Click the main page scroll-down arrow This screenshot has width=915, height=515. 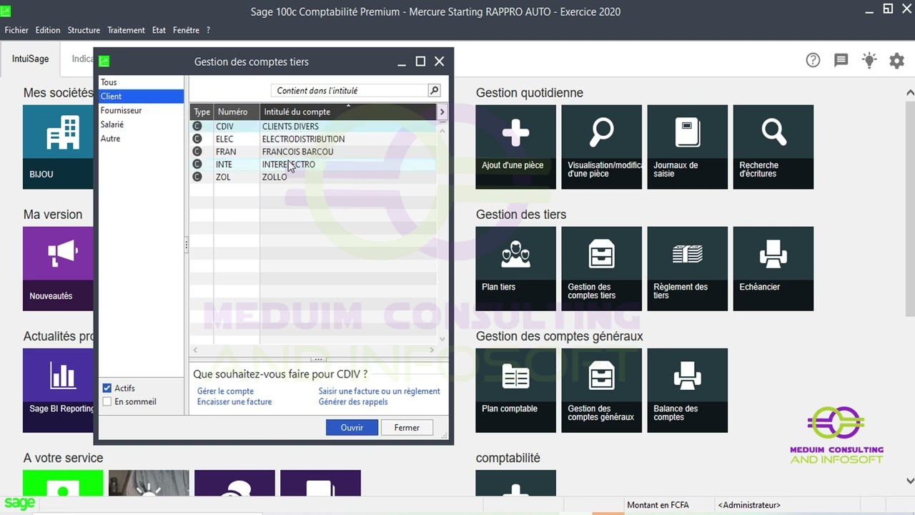tap(910, 481)
